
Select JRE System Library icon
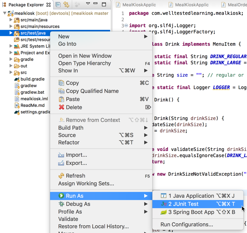point(17,46)
